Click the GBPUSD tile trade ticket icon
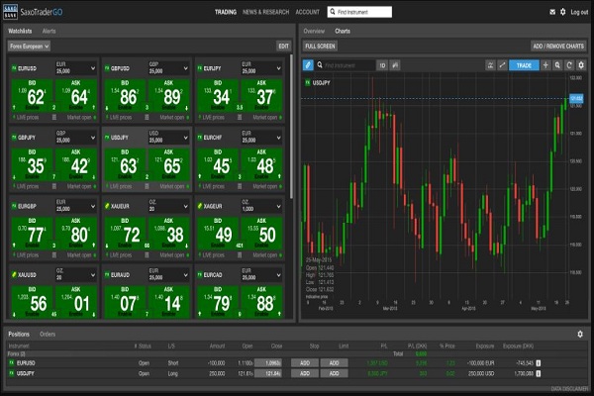This screenshot has height=396, width=594. point(147,118)
